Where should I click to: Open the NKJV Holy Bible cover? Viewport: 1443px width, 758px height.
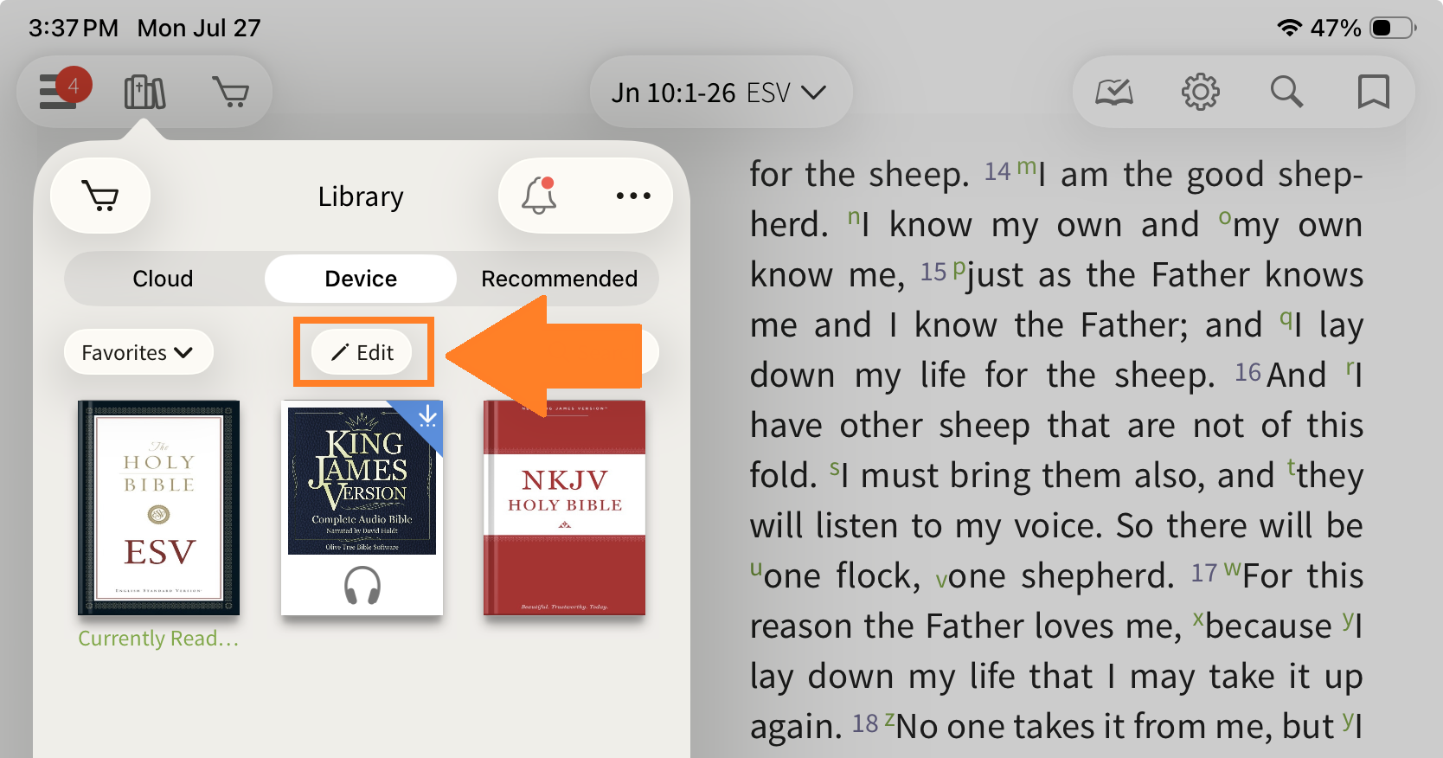[x=564, y=508]
